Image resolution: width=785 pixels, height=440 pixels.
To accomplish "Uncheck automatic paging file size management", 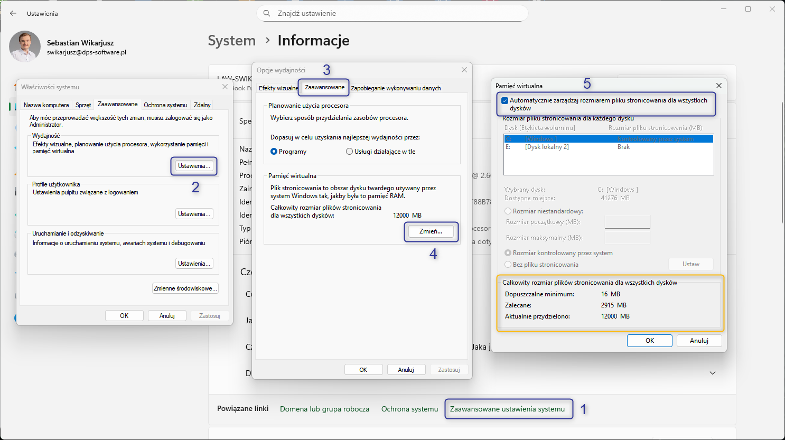I will point(505,100).
